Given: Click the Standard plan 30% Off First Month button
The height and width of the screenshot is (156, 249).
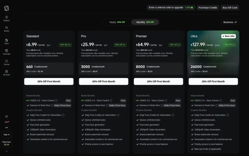Looking at the screenshot, I should [49, 82].
